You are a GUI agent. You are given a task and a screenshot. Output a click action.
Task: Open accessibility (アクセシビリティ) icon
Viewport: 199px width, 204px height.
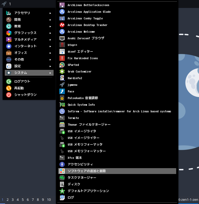62,164
